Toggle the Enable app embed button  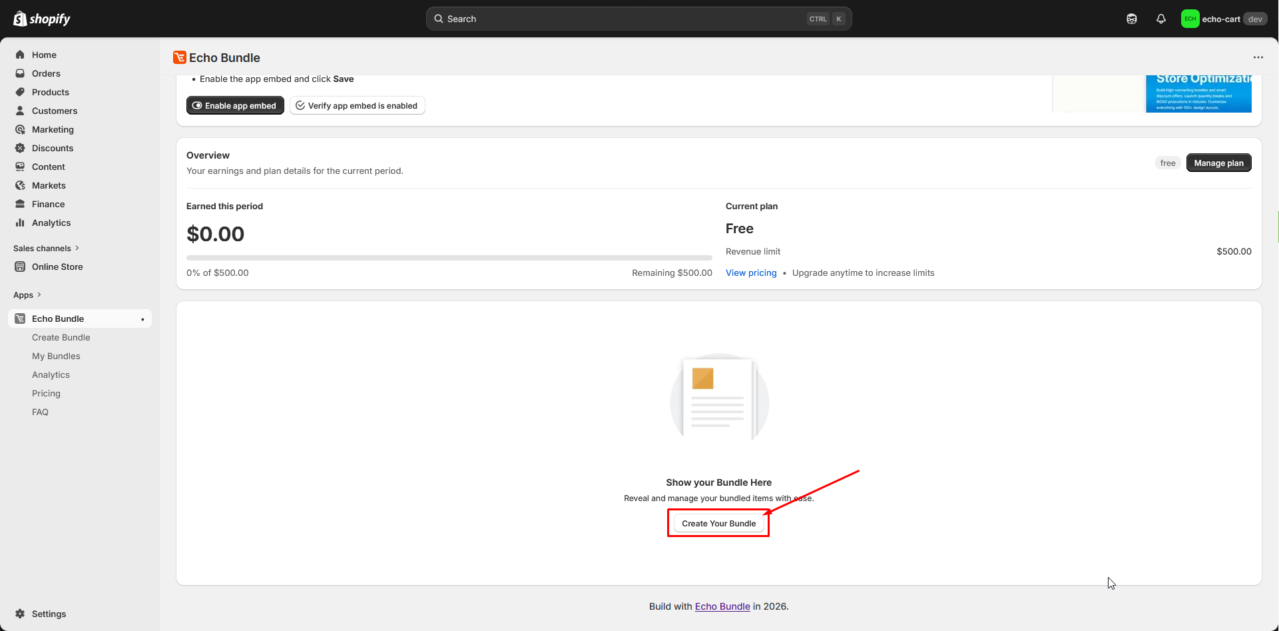(x=235, y=105)
